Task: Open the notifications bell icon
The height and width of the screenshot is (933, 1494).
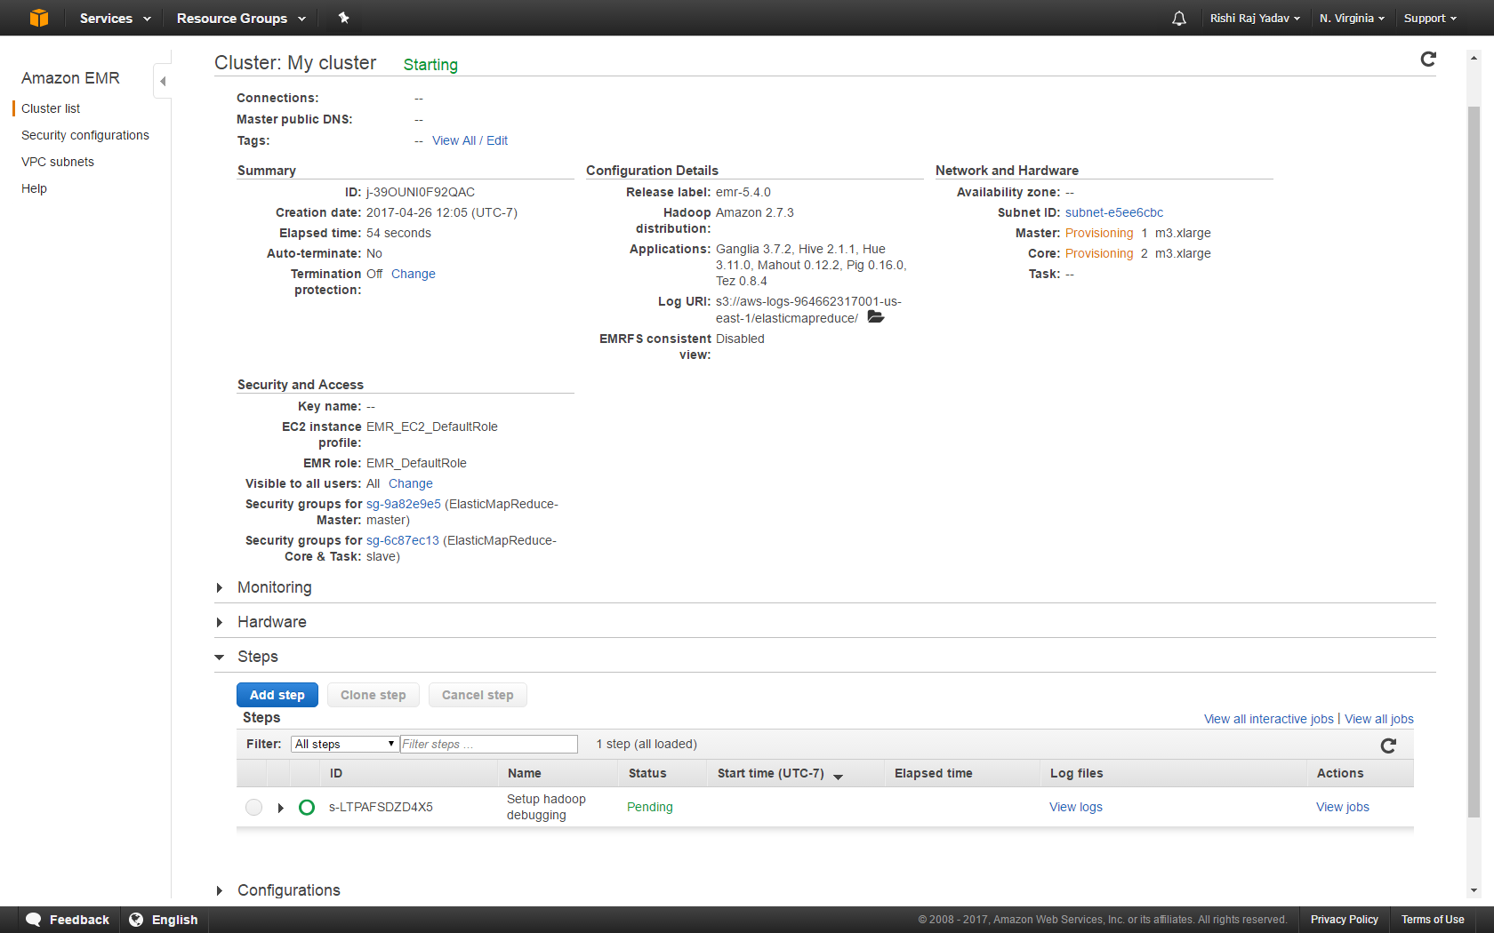Action: [1179, 18]
